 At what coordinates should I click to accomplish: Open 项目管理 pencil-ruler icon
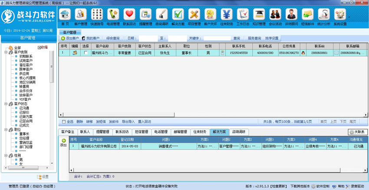pos(194,14)
